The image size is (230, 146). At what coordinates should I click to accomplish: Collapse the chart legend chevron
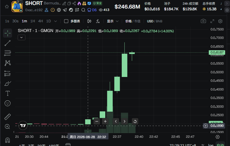pyautogui.click(x=21, y=37)
